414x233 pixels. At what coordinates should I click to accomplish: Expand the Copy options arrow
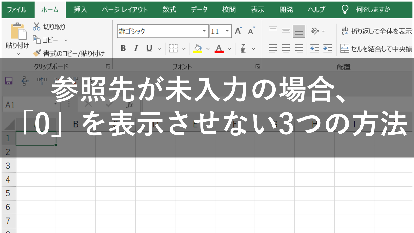tap(66, 40)
